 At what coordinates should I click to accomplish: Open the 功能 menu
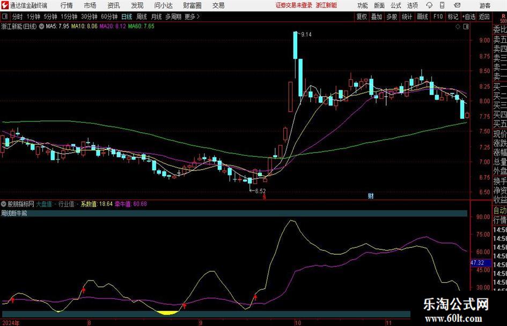coord(363,5)
